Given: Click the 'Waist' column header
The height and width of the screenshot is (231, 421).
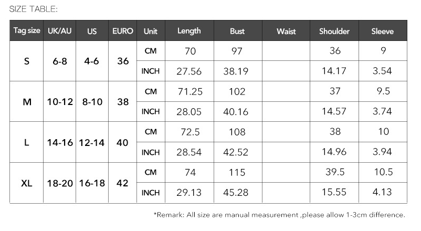Looking at the screenshot, I should [x=286, y=31].
